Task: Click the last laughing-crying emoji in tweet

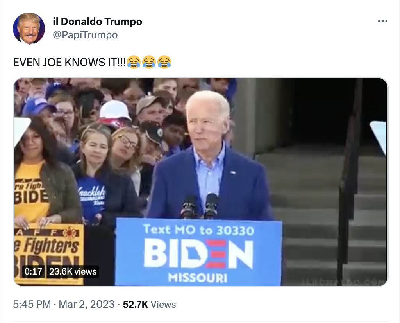Action: point(164,62)
